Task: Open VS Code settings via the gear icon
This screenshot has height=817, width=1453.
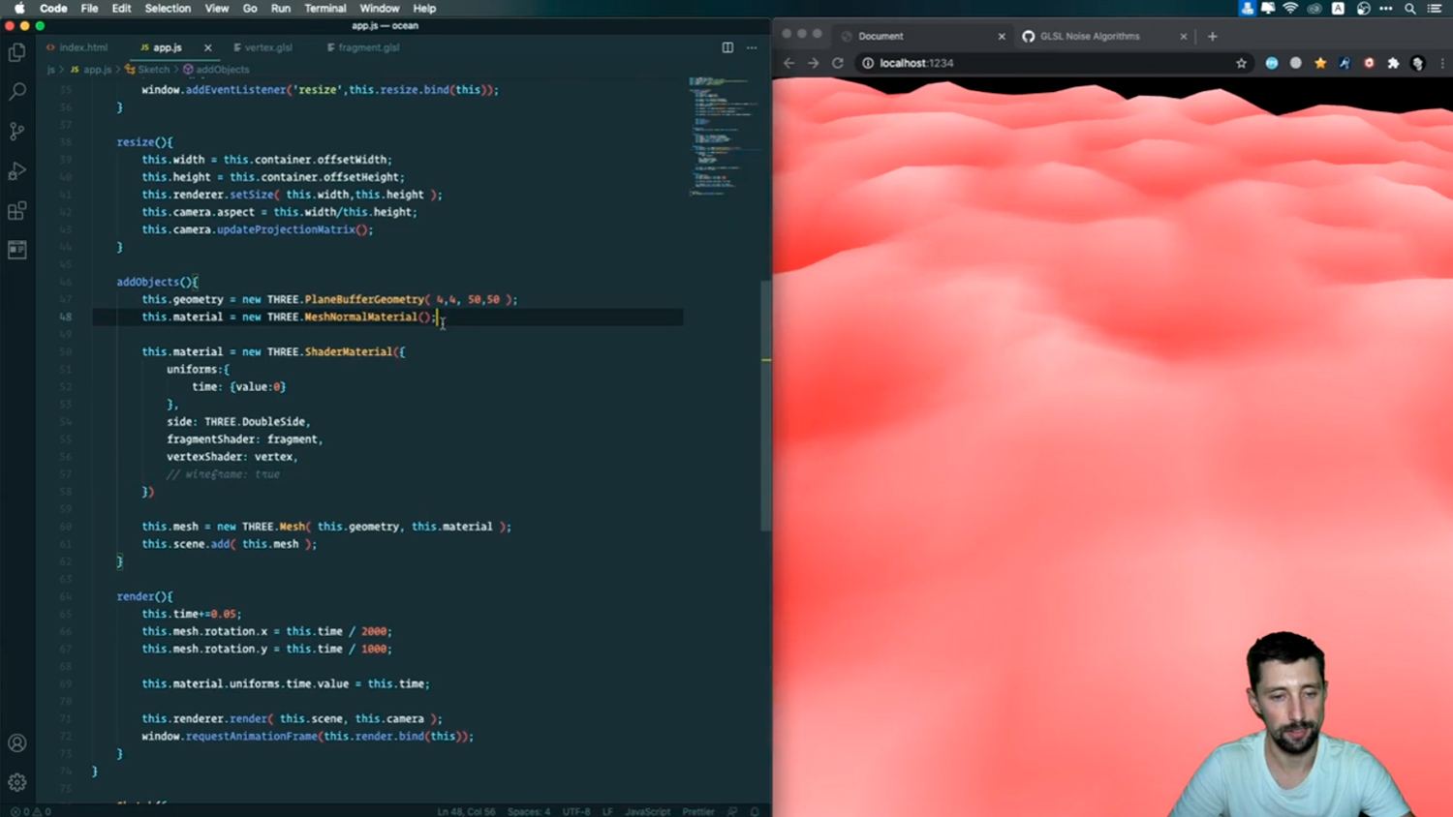Action: tap(16, 781)
